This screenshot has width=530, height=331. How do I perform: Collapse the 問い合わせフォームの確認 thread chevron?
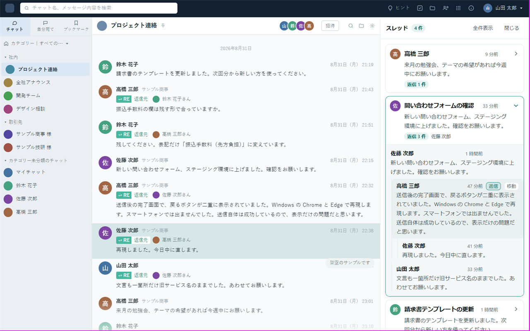coord(516,106)
